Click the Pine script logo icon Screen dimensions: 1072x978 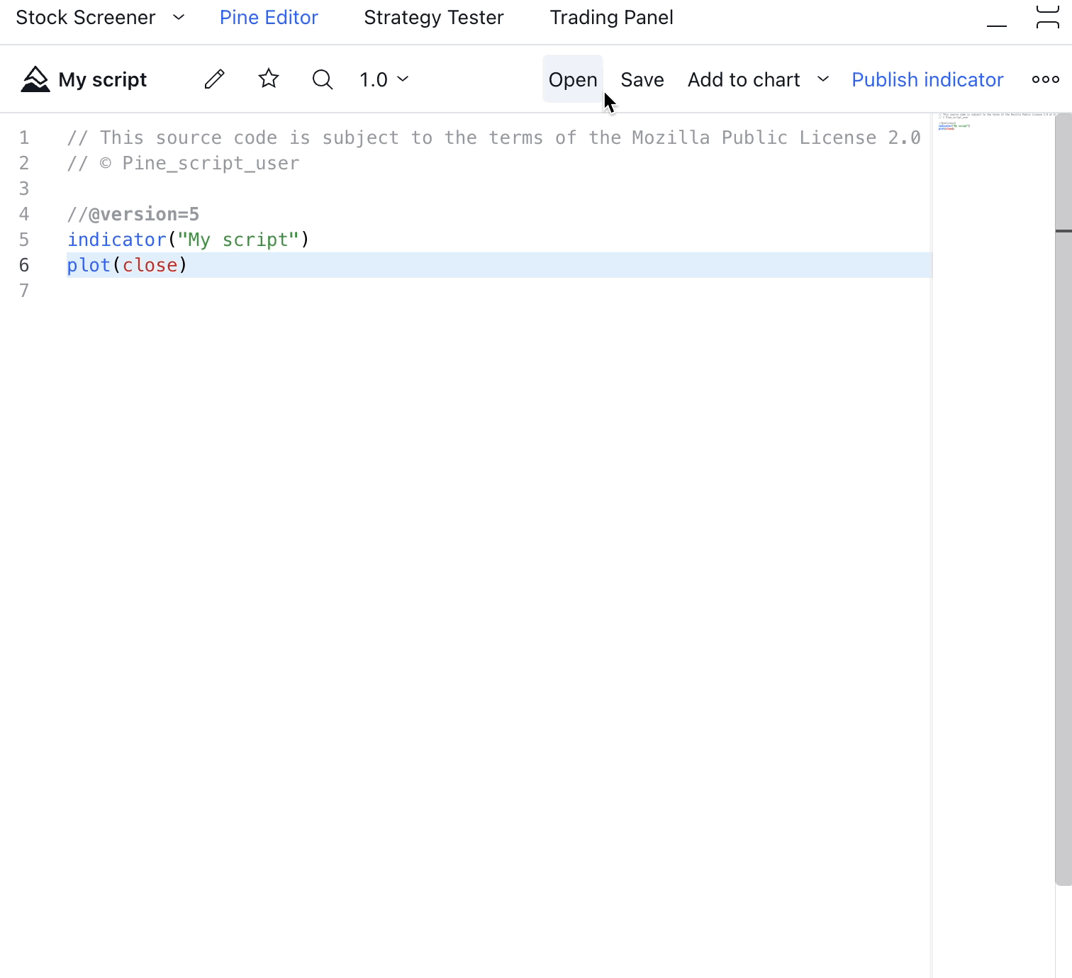pyautogui.click(x=35, y=79)
